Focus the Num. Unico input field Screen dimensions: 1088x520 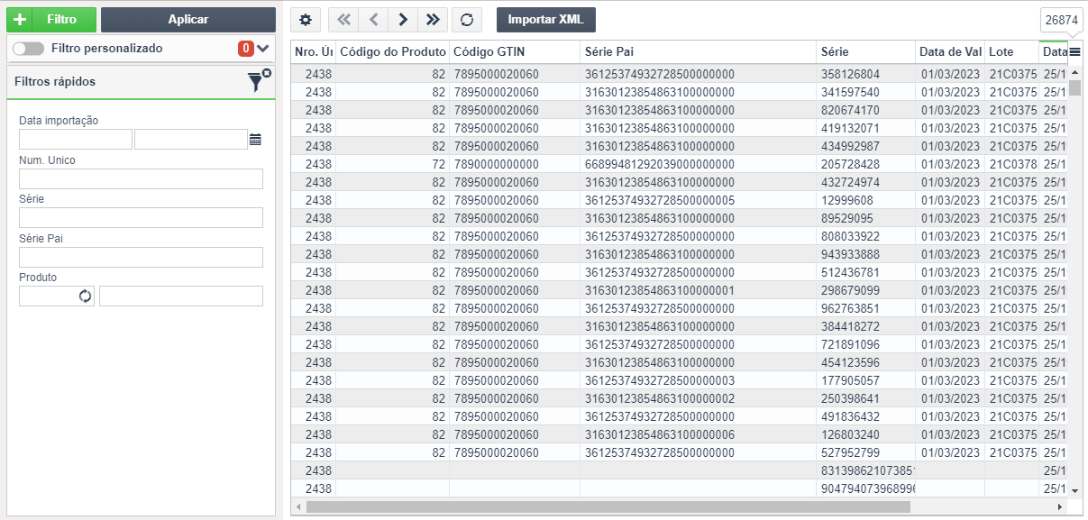tap(141, 178)
